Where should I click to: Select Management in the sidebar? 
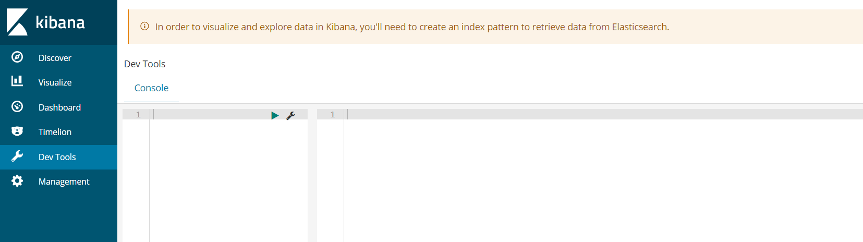pyautogui.click(x=64, y=181)
